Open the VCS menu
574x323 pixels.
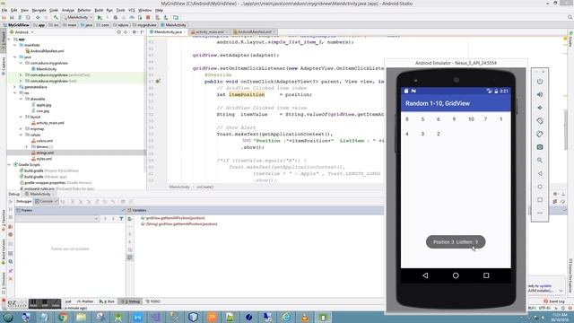coord(132,10)
